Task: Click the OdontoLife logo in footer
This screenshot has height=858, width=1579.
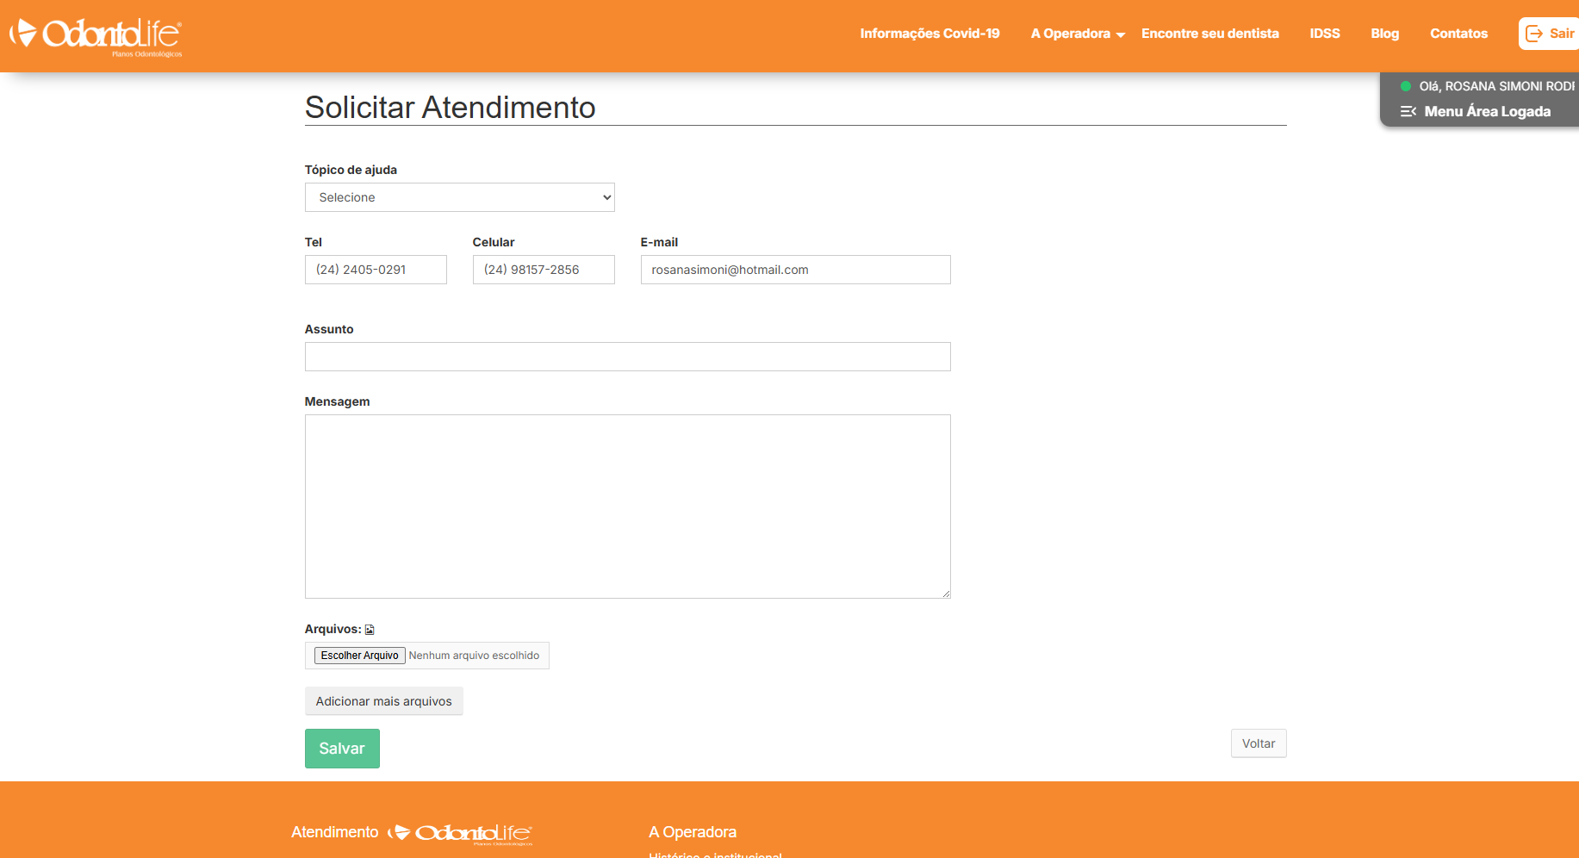Action: (460, 833)
